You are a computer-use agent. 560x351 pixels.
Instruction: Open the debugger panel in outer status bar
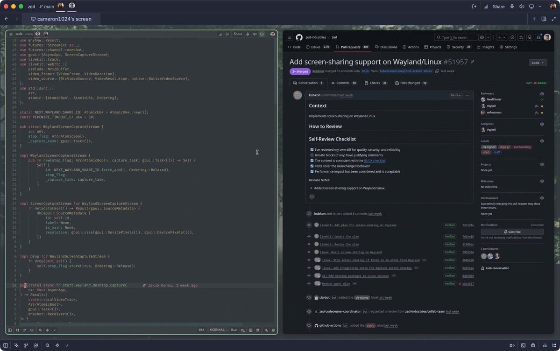pyautogui.click(x=533, y=345)
